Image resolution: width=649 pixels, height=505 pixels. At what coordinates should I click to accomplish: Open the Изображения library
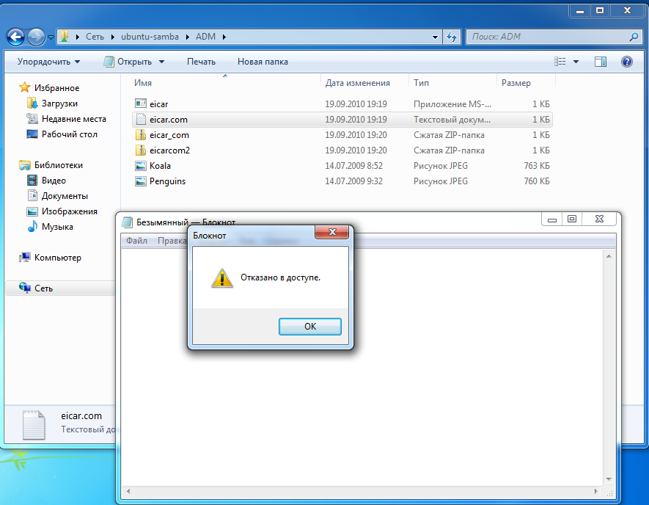(x=69, y=211)
